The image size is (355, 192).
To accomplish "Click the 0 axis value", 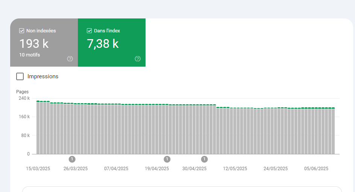I will click(28, 154).
